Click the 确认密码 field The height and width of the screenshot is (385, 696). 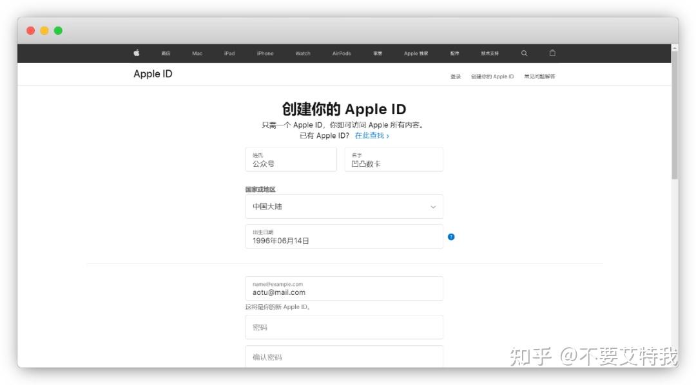click(x=344, y=357)
